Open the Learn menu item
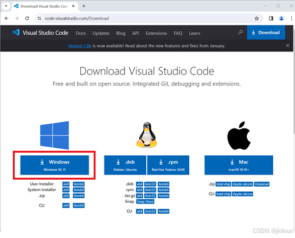This screenshot has width=295, height=238. click(194, 33)
